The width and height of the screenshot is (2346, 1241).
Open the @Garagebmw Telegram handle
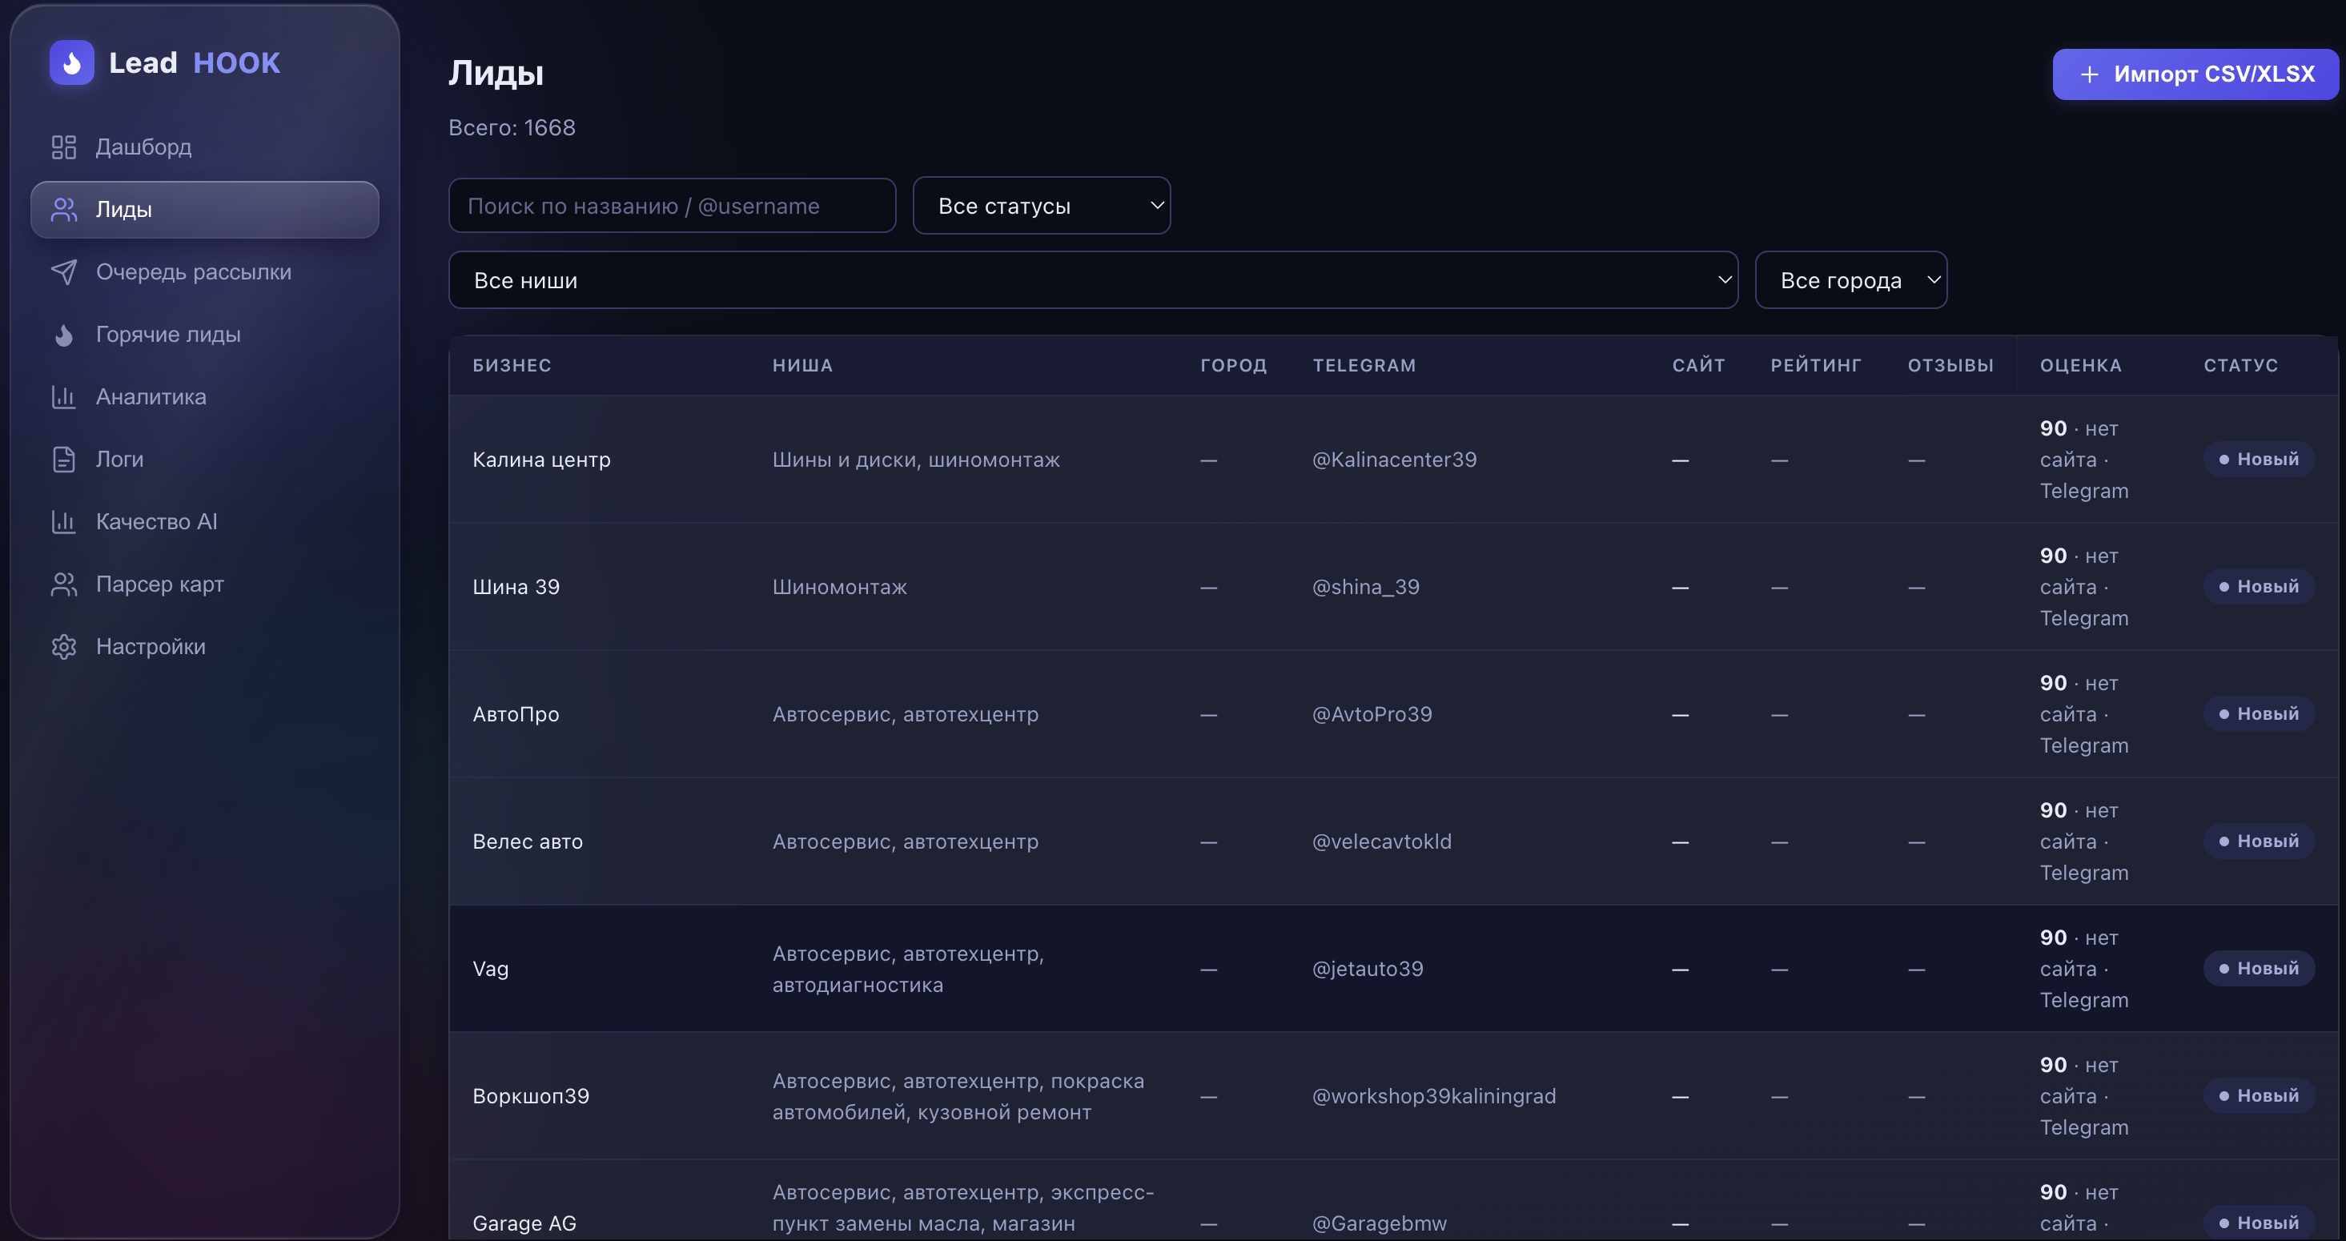[x=1380, y=1223]
